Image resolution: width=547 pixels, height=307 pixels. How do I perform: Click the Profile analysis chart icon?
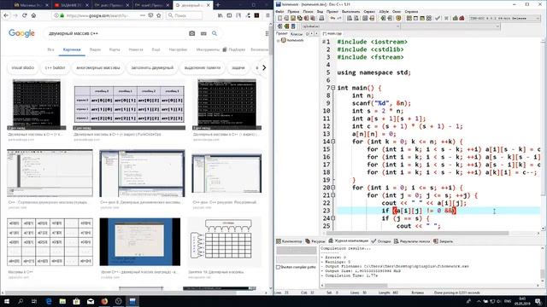pos(456,18)
